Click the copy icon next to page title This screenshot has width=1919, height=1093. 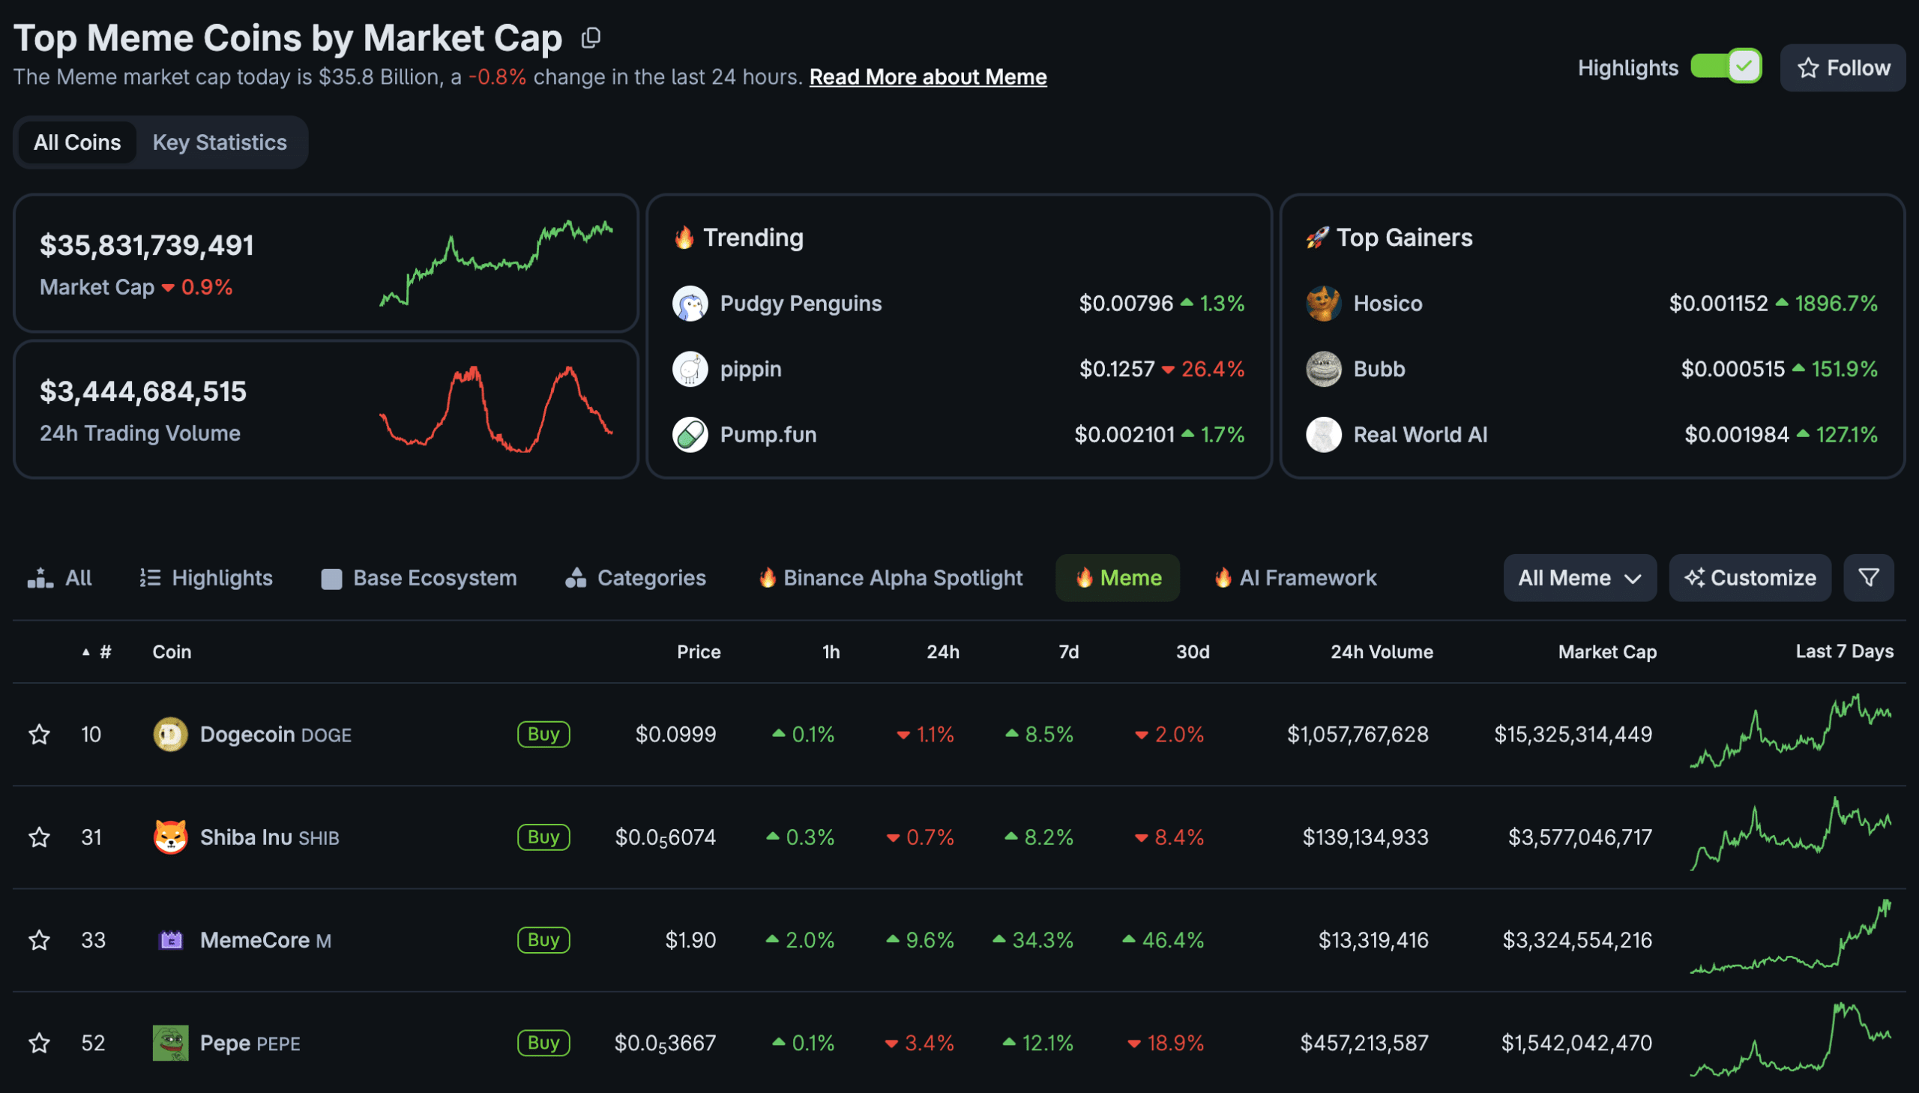point(591,37)
